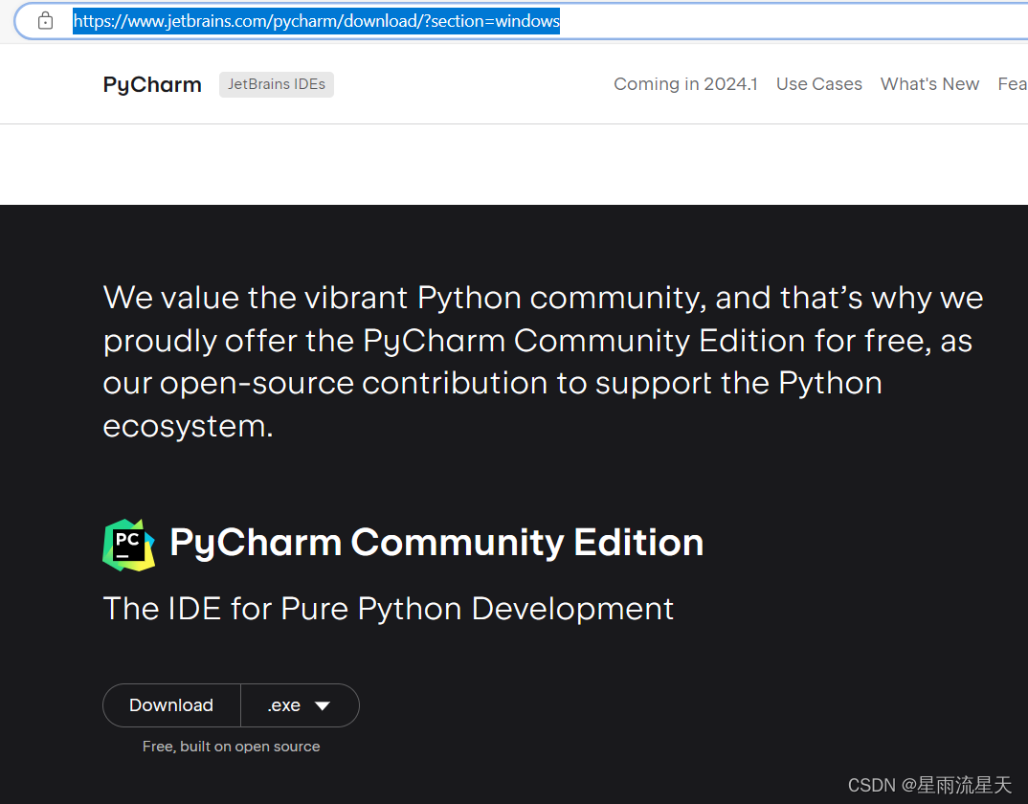Click the 'We value the vibrant Python community' paragraph

point(543,362)
